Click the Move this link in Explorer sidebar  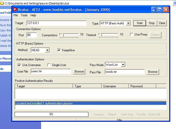click(x=5, y=25)
